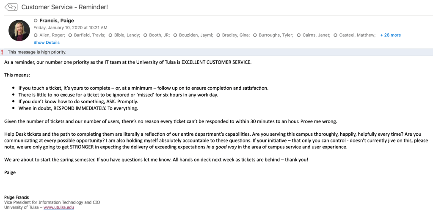433x212 pixels.
Task: Select recipient Burroughs, Tyler
Action: 276,35
